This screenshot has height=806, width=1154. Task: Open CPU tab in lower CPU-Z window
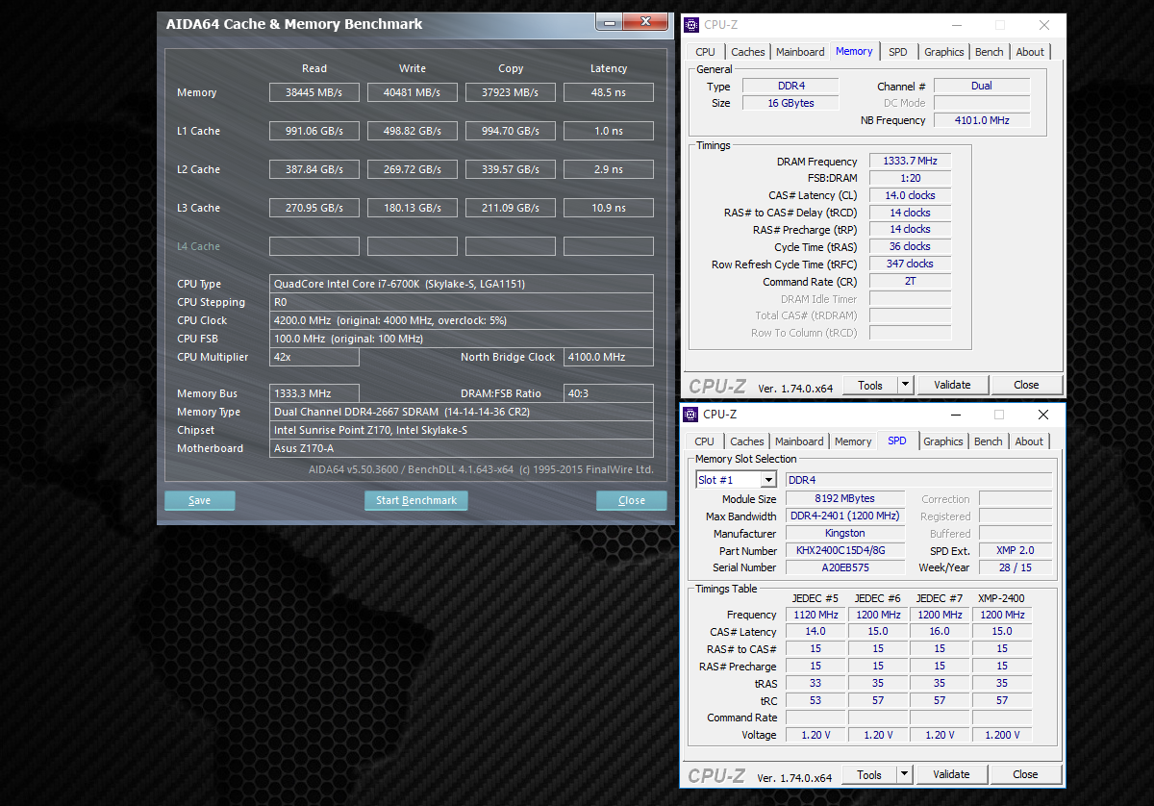pyautogui.click(x=705, y=441)
